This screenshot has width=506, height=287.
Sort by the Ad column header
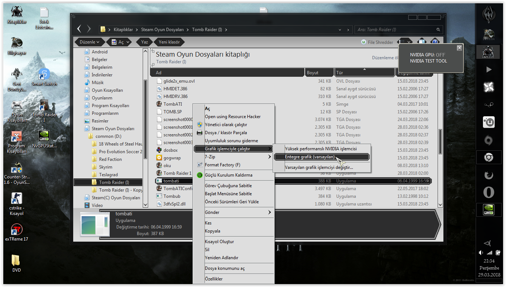coord(228,73)
